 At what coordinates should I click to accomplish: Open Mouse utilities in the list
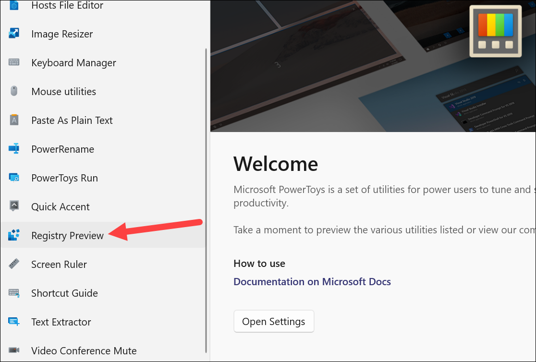tap(63, 92)
